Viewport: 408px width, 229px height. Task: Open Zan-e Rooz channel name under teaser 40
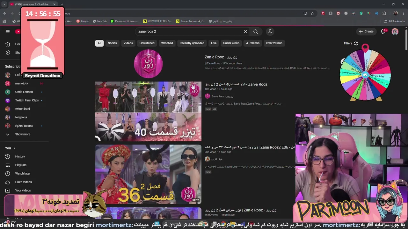point(222,96)
